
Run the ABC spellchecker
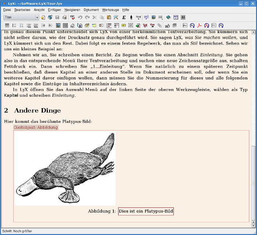coord(72,17)
